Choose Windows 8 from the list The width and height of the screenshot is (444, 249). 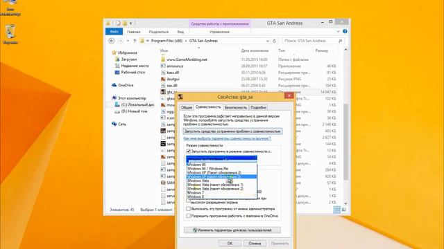pos(221,196)
